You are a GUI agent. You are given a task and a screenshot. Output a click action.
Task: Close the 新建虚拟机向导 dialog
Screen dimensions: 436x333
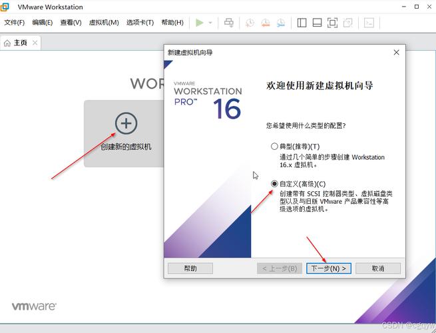(396, 53)
